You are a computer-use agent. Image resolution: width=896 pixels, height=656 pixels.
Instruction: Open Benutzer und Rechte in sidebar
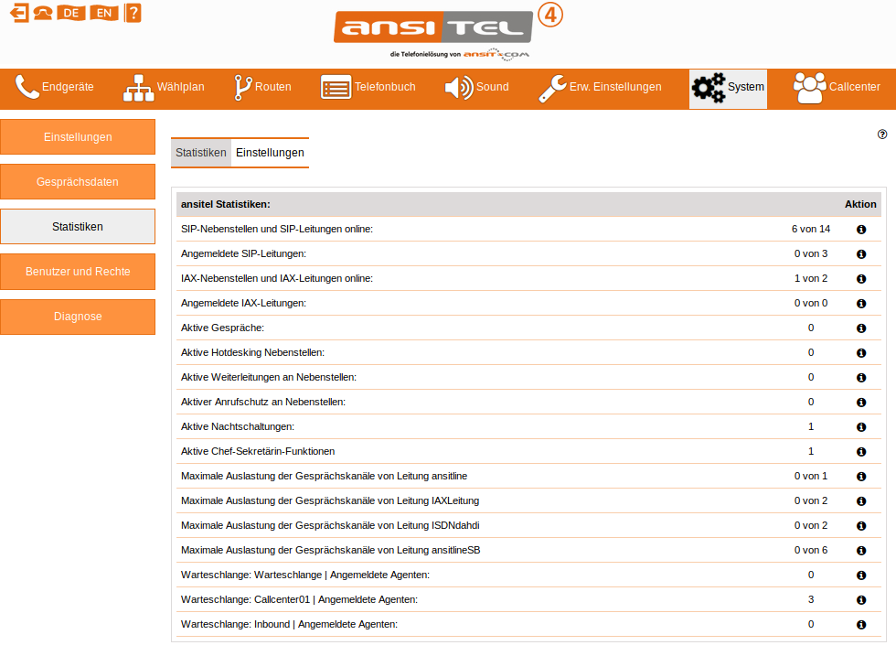pos(78,272)
